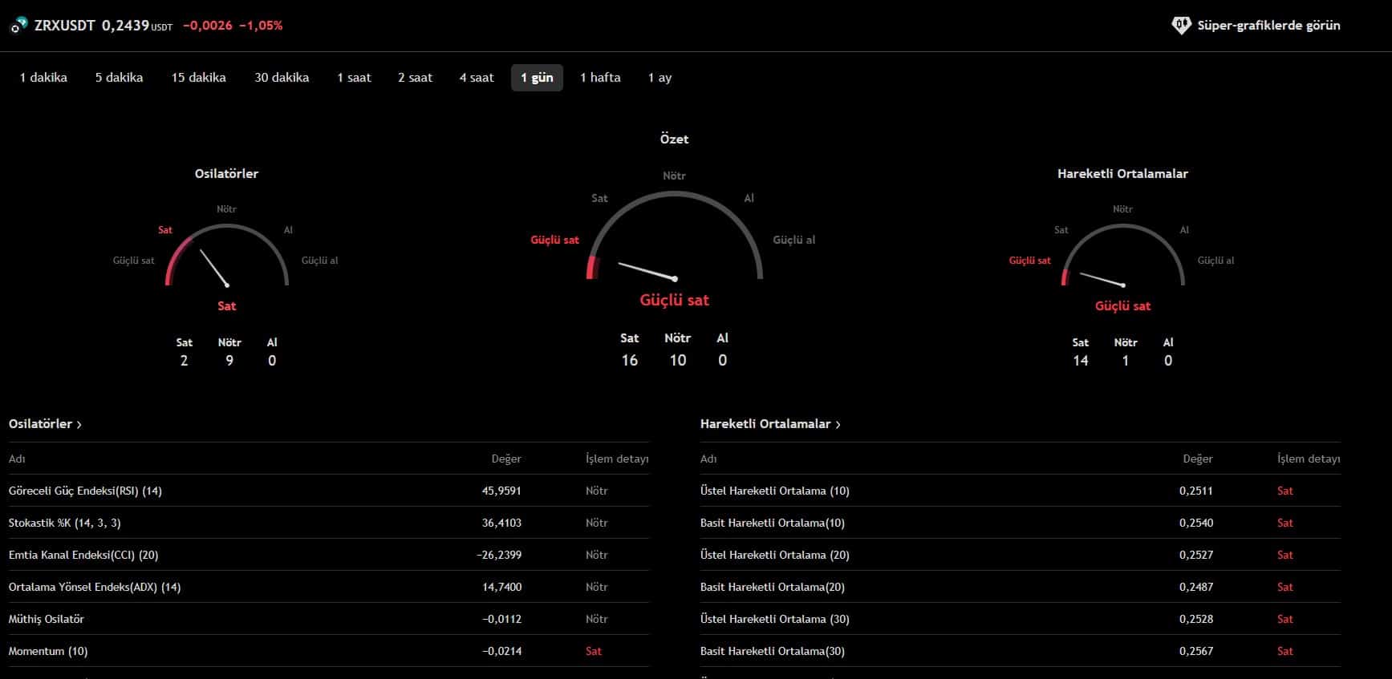Viewport: 1392px width, 679px height.
Task: Click Hareketli Ortalamalar Sat count 14
Action: coord(1081,361)
